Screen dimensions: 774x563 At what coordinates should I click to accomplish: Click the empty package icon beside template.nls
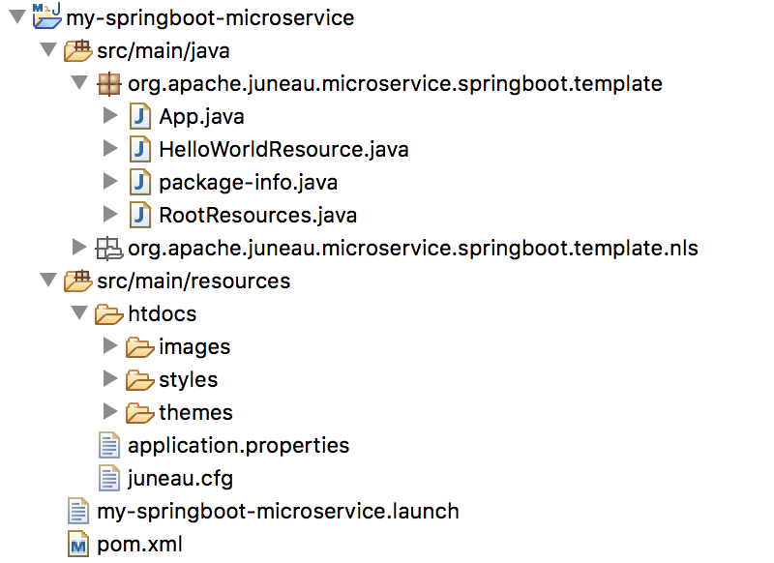pos(110,248)
